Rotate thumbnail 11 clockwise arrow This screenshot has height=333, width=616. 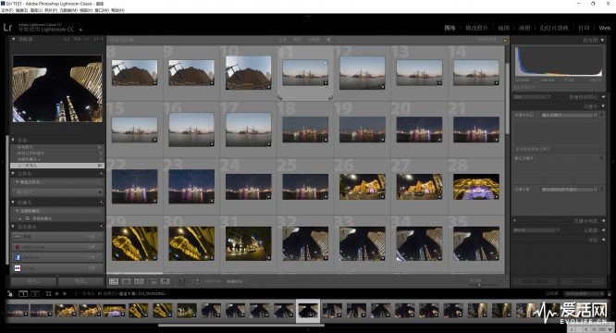330,97
